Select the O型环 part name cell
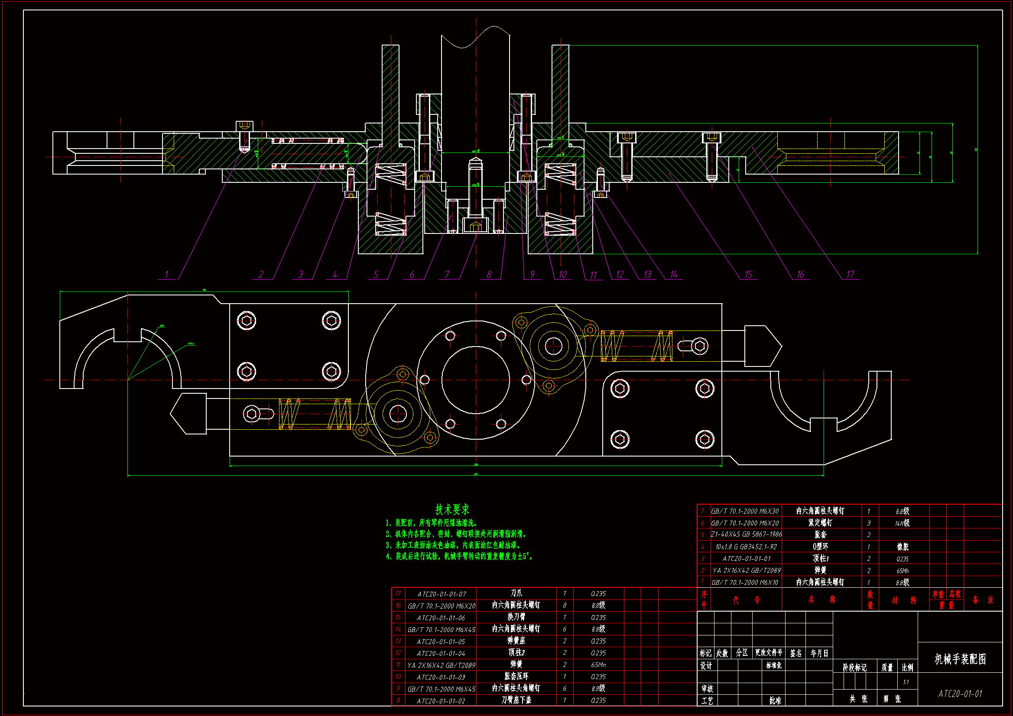1013x716 pixels. click(x=820, y=547)
